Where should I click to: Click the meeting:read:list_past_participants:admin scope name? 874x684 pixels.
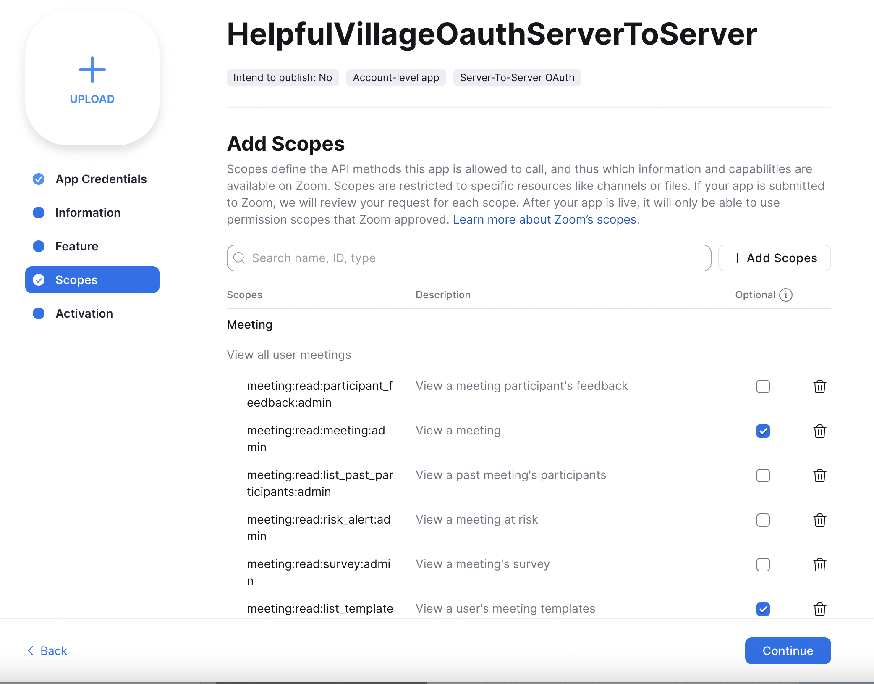[320, 483]
